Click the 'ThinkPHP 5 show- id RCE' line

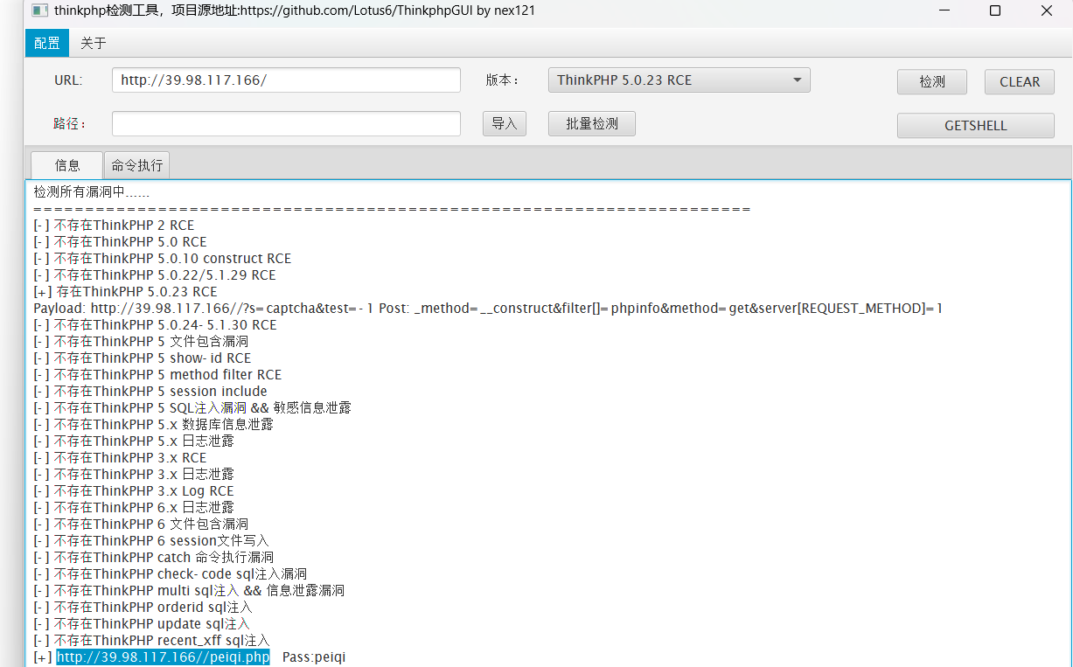pos(142,358)
